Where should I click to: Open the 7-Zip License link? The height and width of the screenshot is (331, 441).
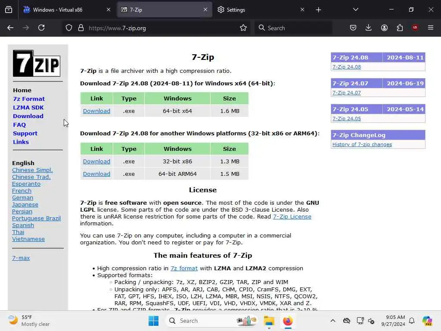292,216
